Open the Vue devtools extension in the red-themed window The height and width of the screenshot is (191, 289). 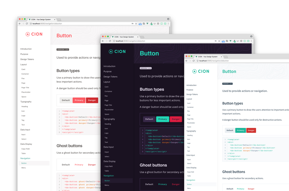point(147,23)
